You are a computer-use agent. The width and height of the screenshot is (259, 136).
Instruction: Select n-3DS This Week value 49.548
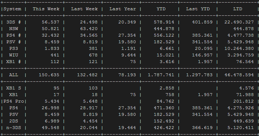tap(50, 128)
